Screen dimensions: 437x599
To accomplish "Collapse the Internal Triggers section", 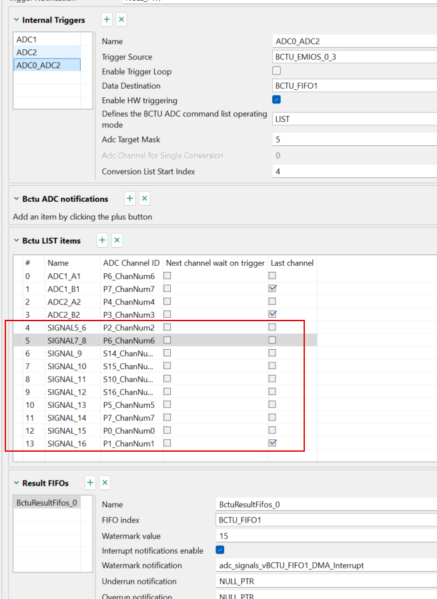I will pyautogui.click(x=17, y=20).
